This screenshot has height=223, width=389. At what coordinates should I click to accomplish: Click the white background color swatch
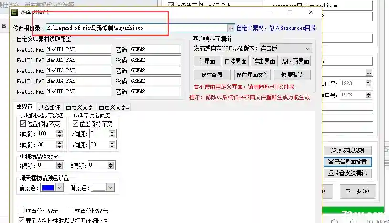pyautogui.click(x=99, y=188)
